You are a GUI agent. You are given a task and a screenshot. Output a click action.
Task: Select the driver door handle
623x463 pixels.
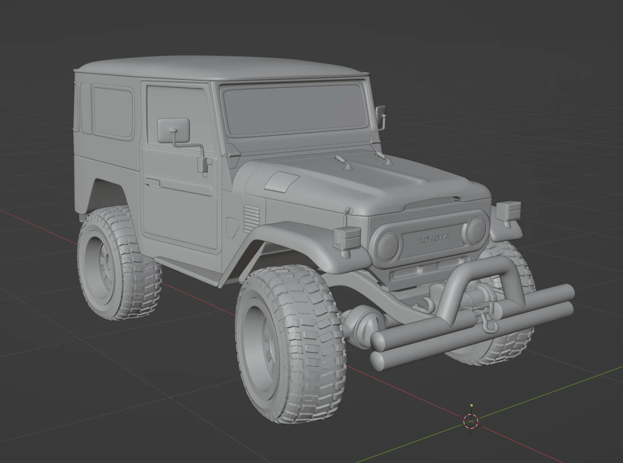tap(153, 183)
